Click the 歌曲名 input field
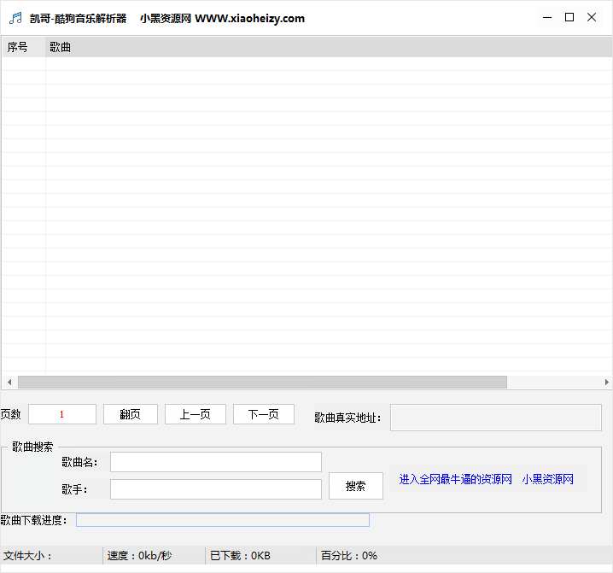 pyautogui.click(x=216, y=462)
